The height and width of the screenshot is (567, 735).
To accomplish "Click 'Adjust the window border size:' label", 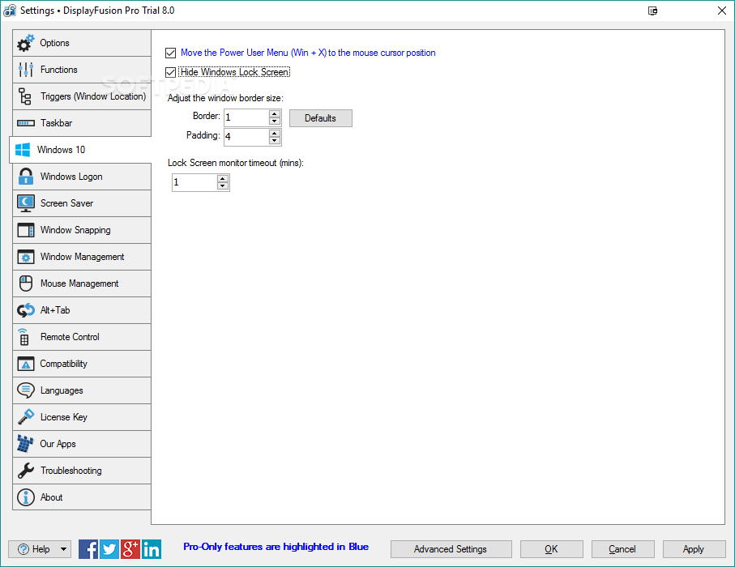I will (x=225, y=98).
